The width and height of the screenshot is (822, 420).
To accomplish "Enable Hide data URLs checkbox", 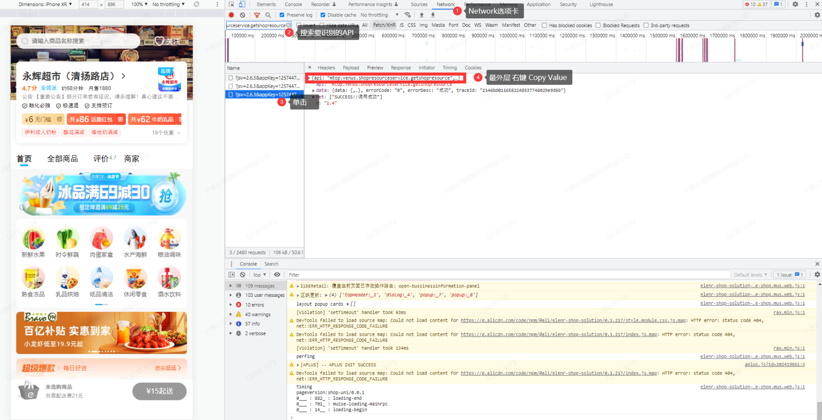I will click(x=323, y=25).
